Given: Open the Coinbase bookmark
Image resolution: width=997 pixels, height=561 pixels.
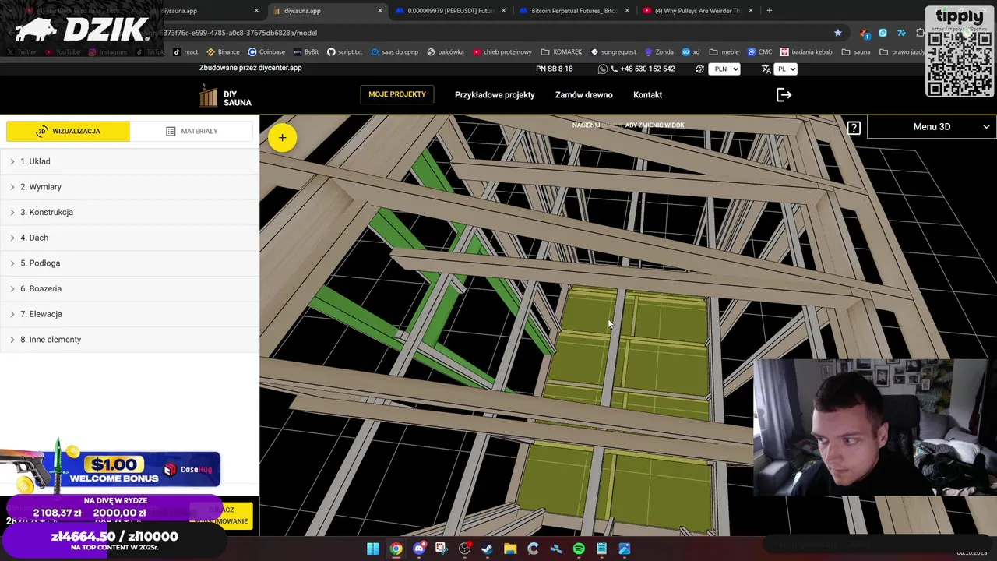Looking at the screenshot, I should coord(266,52).
